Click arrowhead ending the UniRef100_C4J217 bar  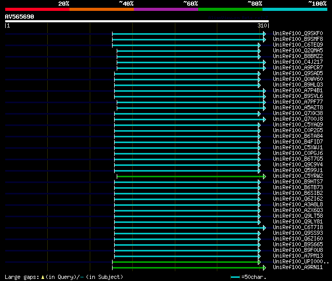265,62
